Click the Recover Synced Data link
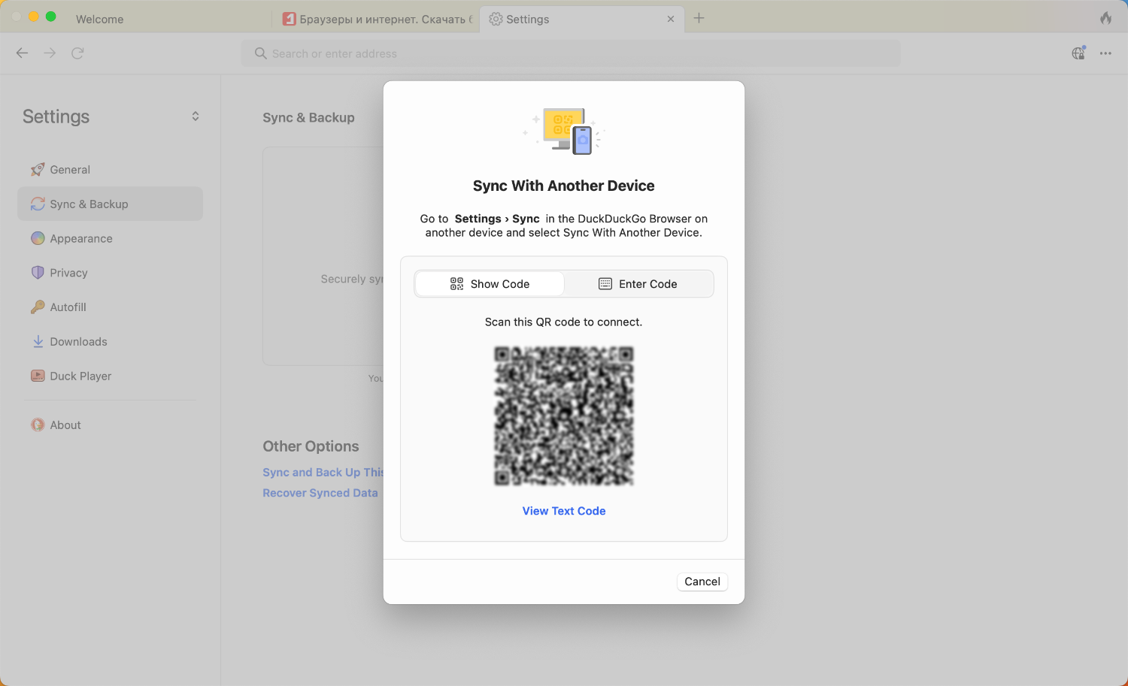Image resolution: width=1128 pixels, height=686 pixels. (x=320, y=493)
